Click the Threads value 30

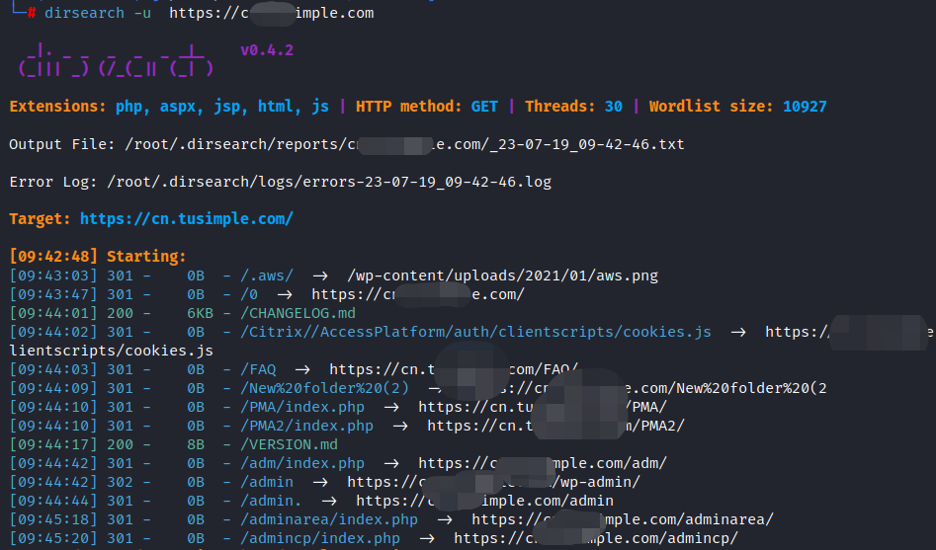613,107
